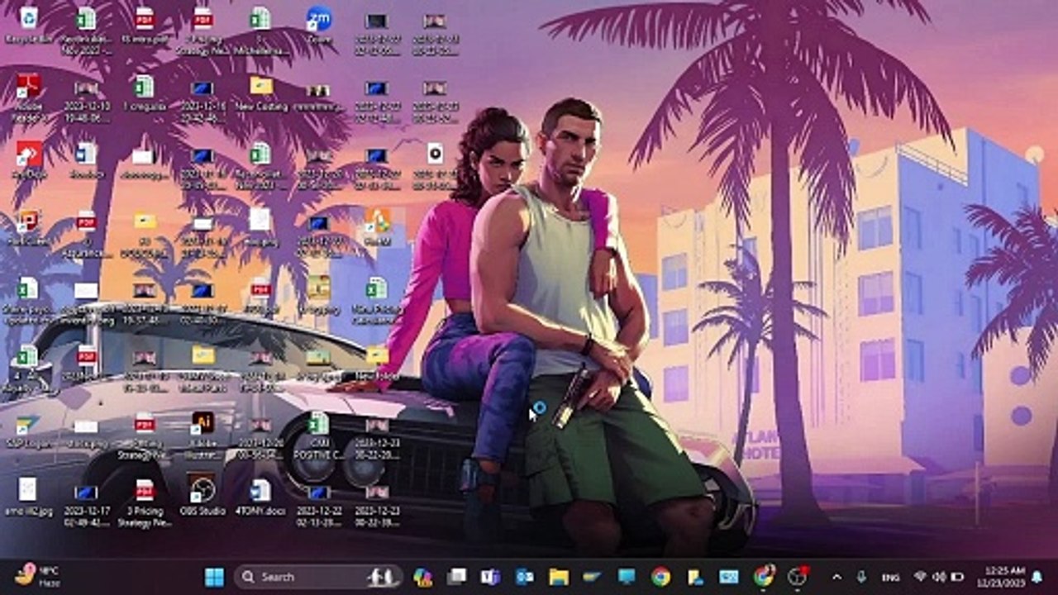Open the weather widget on the taskbar
This screenshot has width=1058, height=595.
pyautogui.click(x=37, y=575)
